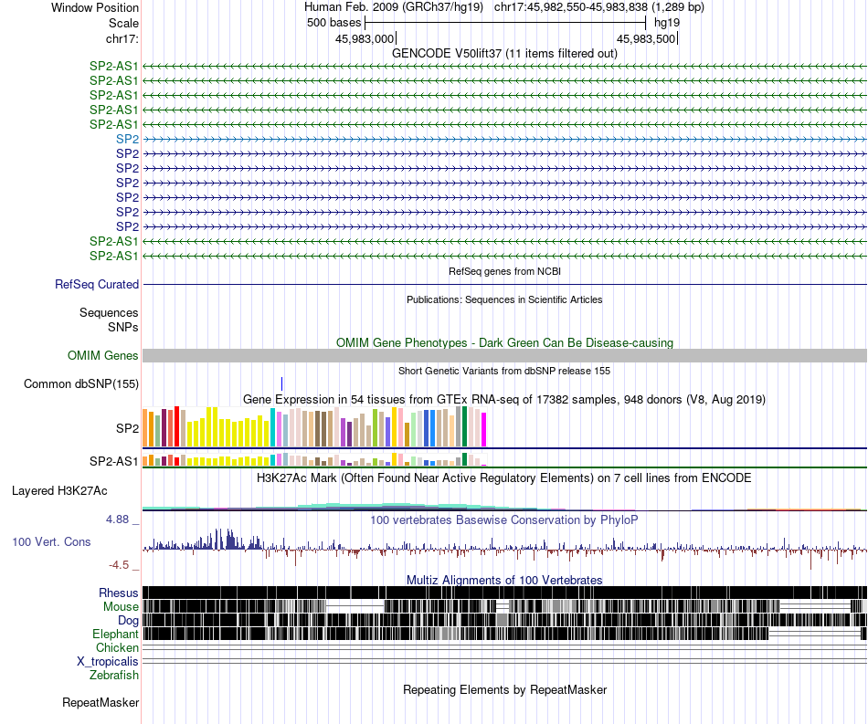Viewport: 868px width, 724px height.
Task: Open Short Genetic Variants from dbSNP title
Action: click(x=504, y=371)
